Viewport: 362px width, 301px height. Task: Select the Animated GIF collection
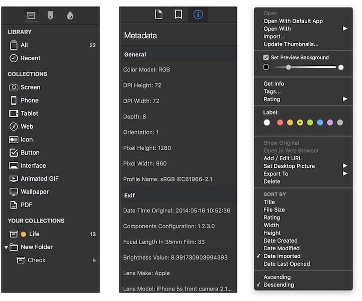(x=39, y=178)
